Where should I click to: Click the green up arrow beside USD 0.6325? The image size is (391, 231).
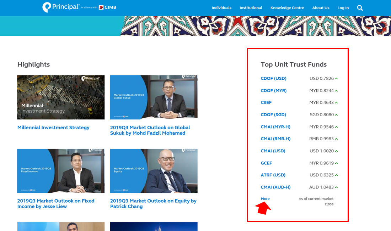(336, 175)
